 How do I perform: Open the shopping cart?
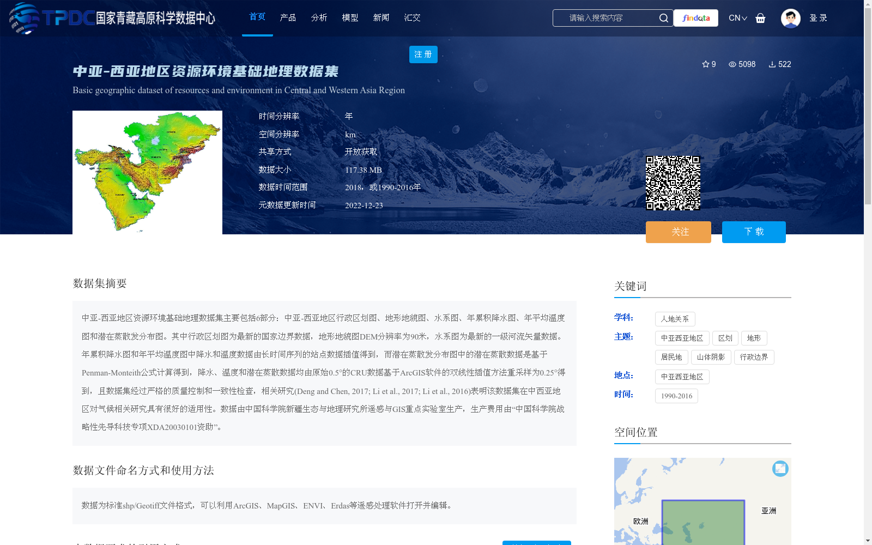pos(760,18)
